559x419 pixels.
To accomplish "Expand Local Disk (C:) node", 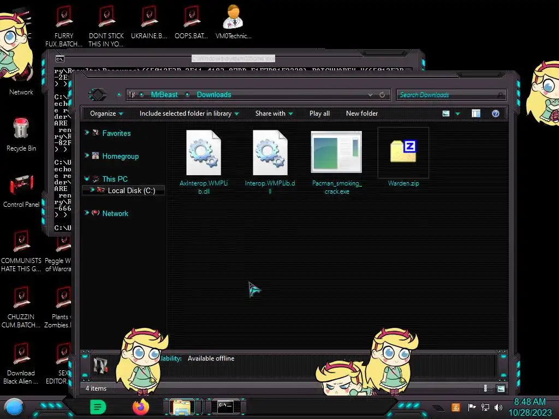I will click(x=92, y=190).
